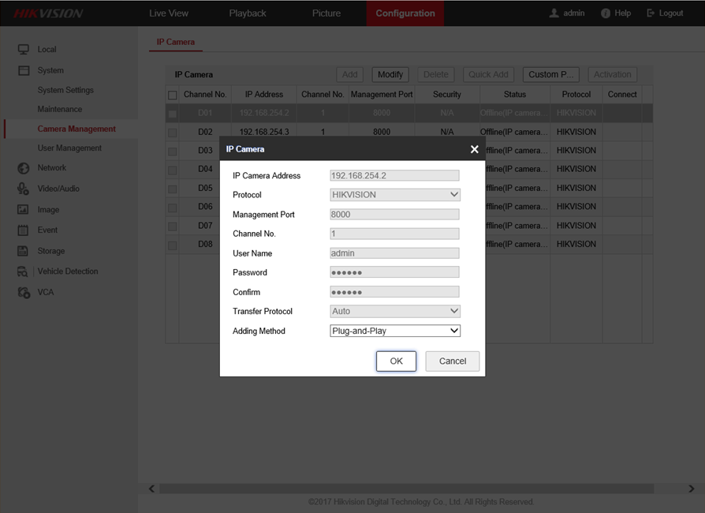
Task: Click the Image settings icon
Action: (x=23, y=210)
